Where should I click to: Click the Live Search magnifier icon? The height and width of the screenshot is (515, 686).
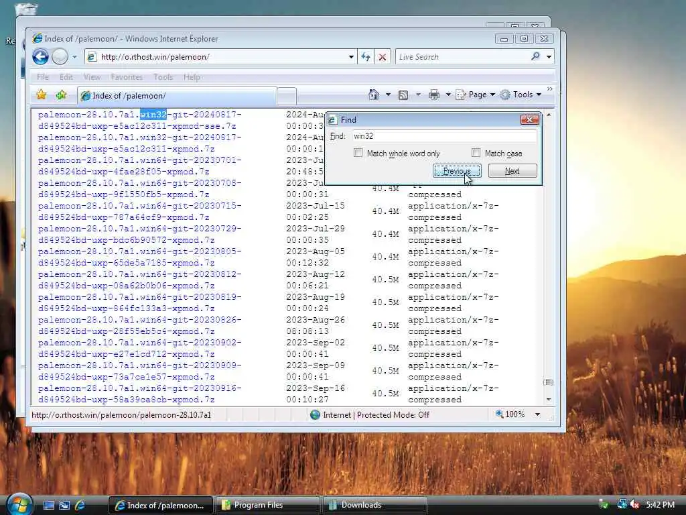[x=536, y=56]
